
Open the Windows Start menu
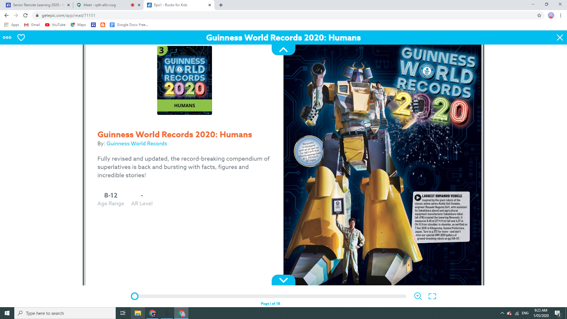(x=7, y=313)
